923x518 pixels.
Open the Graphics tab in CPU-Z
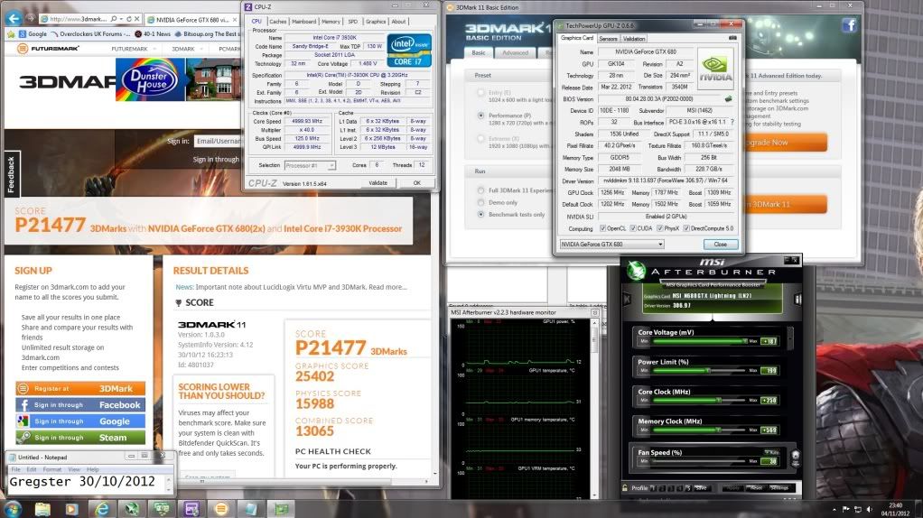[376, 22]
